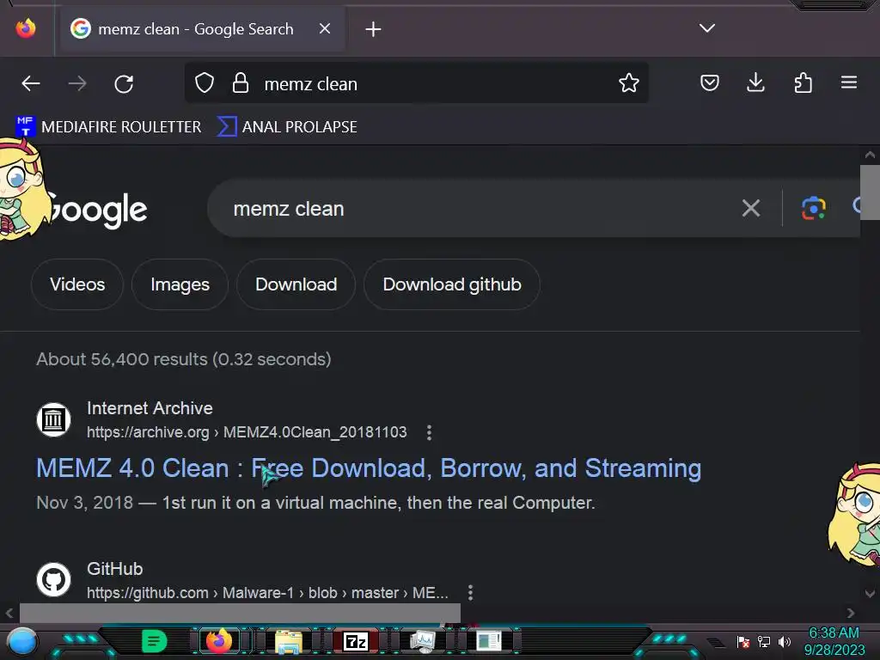Open the Extensions puzzle piece icon
This screenshot has height=660, width=880.
803,83
